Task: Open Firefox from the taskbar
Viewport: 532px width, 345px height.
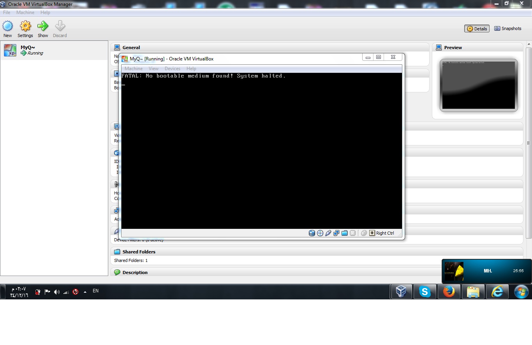Action: tap(449, 292)
